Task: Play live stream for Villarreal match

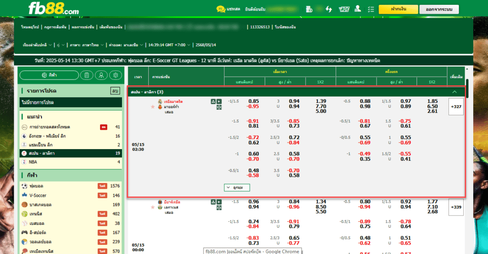Action: point(219,202)
